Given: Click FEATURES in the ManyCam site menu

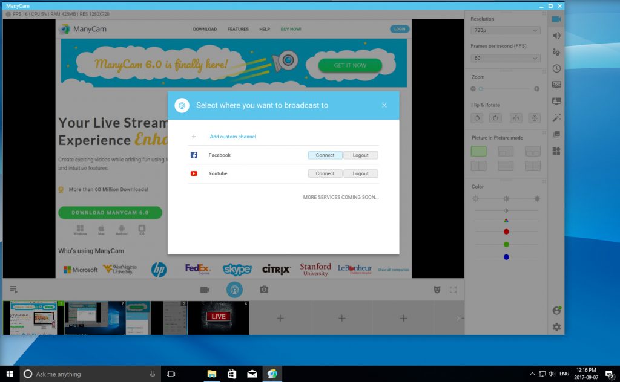Looking at the screenshot, I should tap(238, 29).
